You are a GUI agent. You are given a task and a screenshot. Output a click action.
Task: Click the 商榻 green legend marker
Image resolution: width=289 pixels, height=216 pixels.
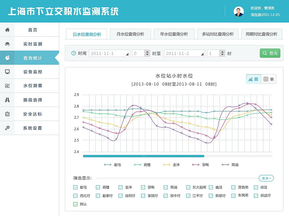pos(137,165)
